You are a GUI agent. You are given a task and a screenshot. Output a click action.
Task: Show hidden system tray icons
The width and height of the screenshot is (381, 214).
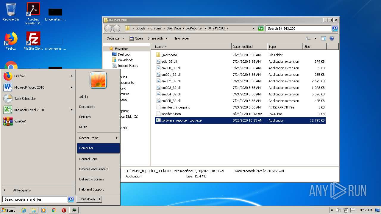pyautogui.click(x=332, y=210)
